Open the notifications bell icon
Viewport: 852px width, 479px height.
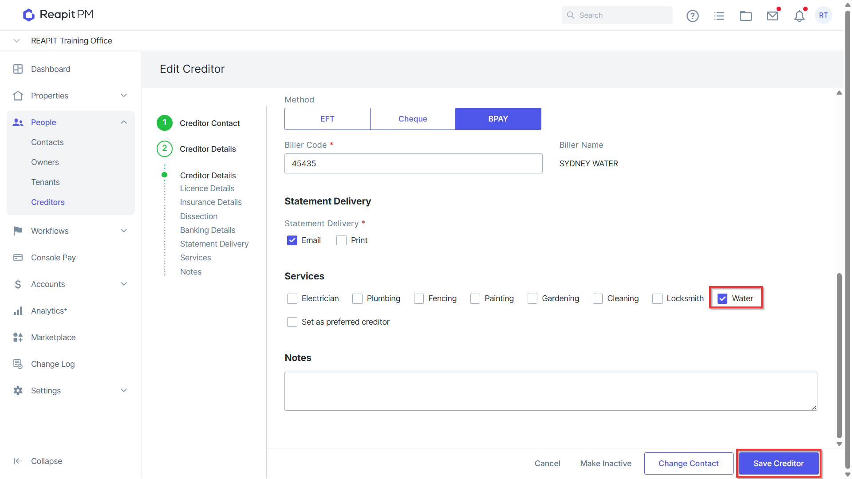click(799, 16)
